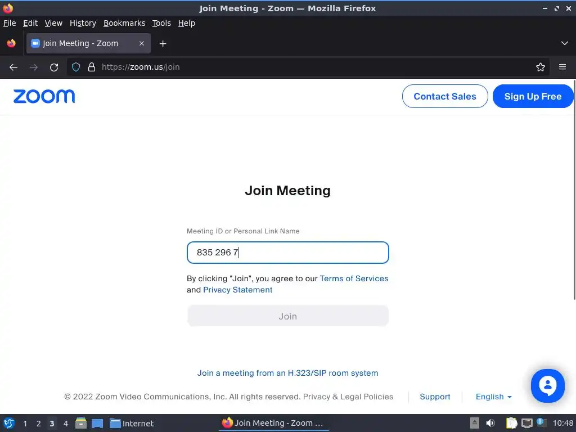Click the clipboard manager tray icon
Screen dimensions: 576x432
tap(511, 423)
